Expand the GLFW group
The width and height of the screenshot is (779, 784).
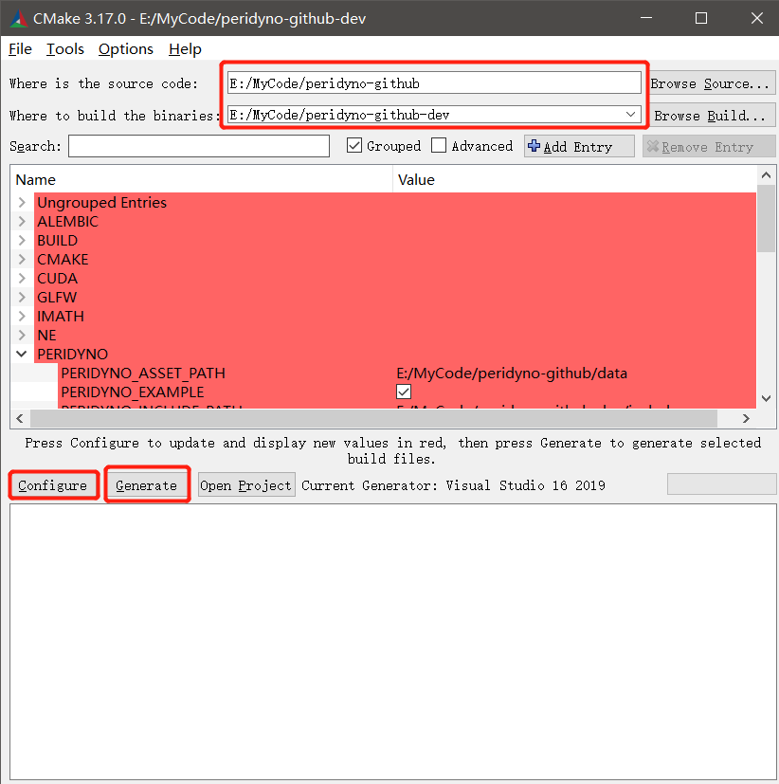[22, 298]
